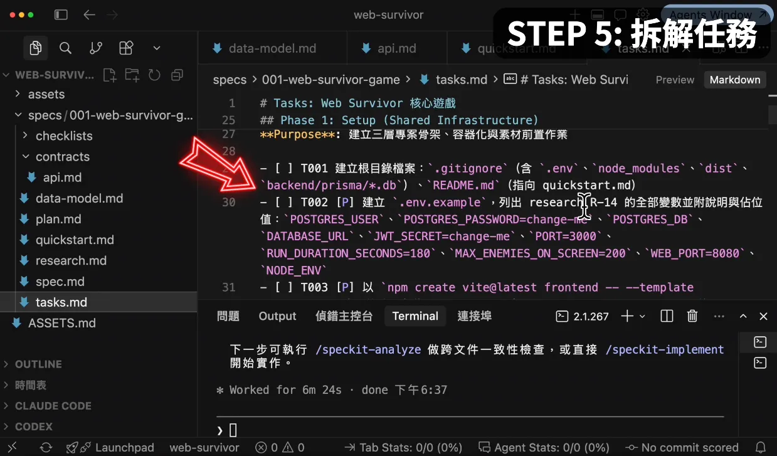
Task: Open the Output panel tab
Action: [x=277, y=316]
